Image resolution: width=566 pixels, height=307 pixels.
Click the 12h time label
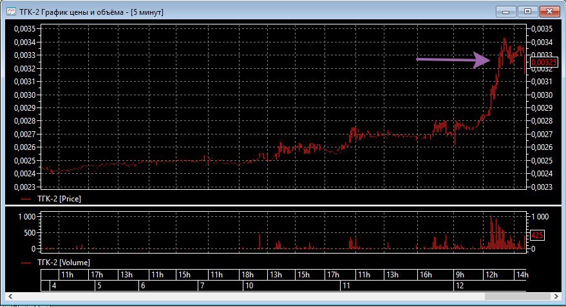[x=492, y=275]
